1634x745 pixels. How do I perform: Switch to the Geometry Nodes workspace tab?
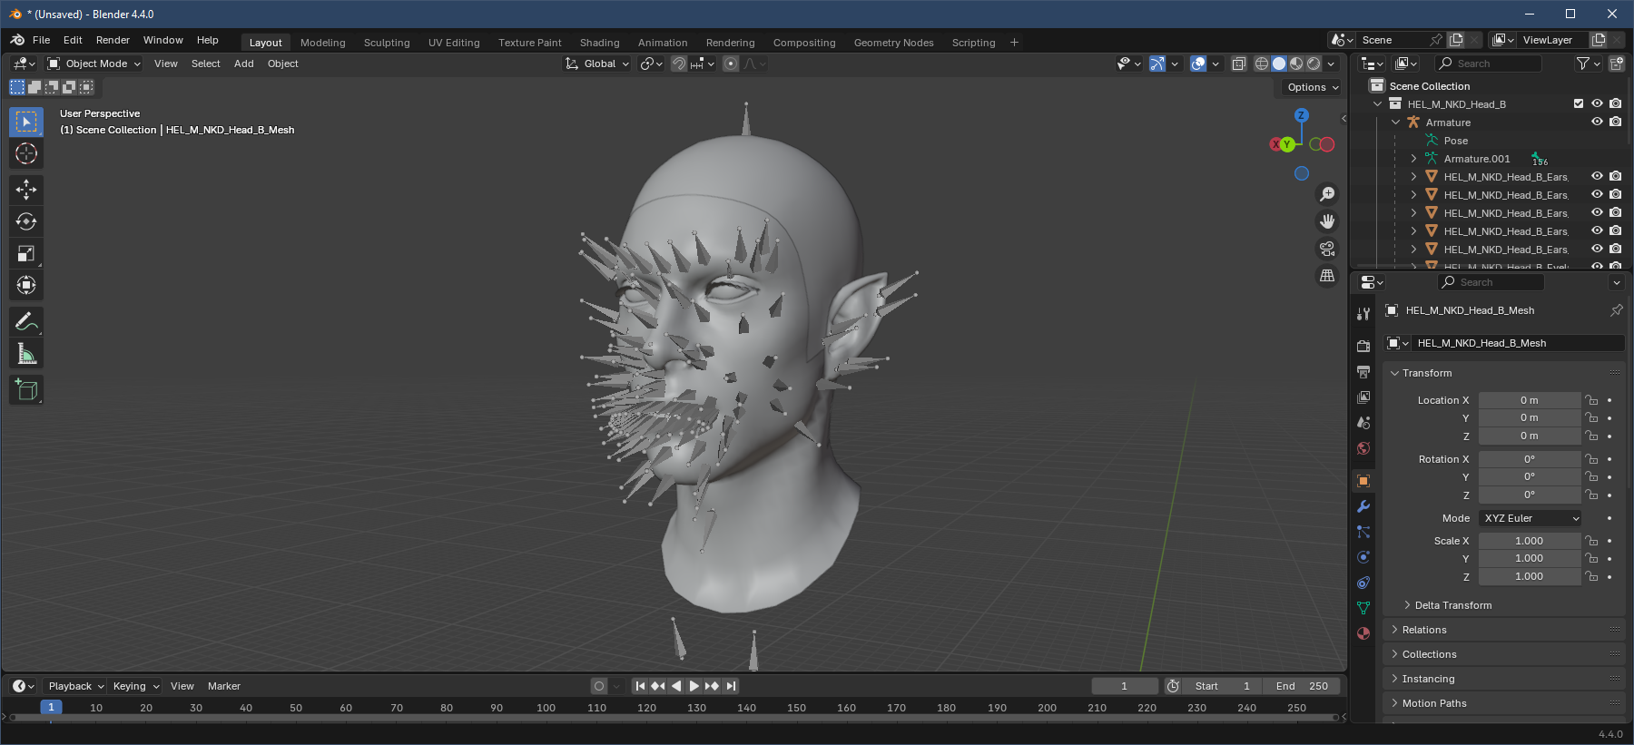894,43
